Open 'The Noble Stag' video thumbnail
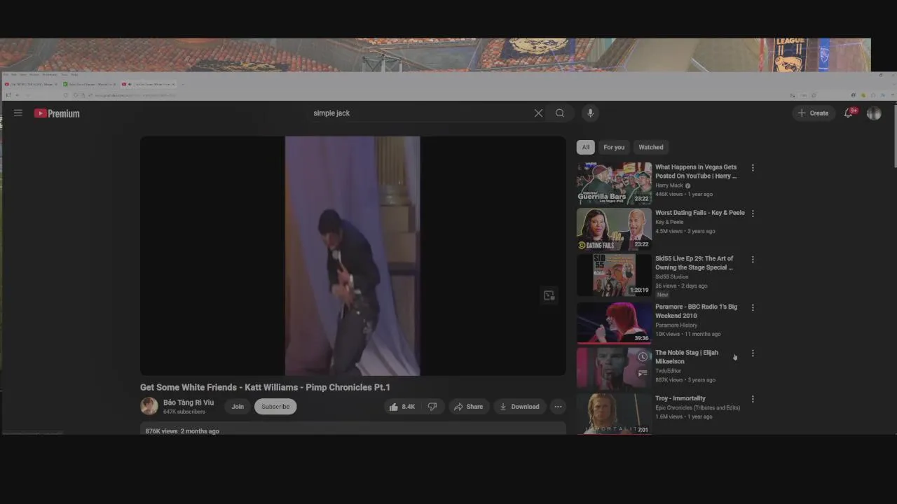This screenshot has height=504, width=897. tap(614, 368)
